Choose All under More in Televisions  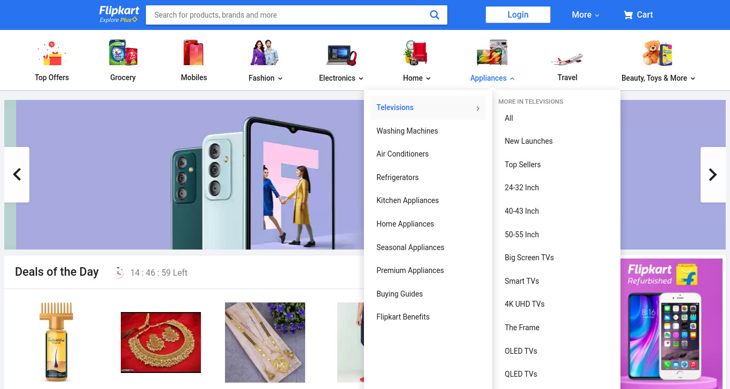pos(509,118)
